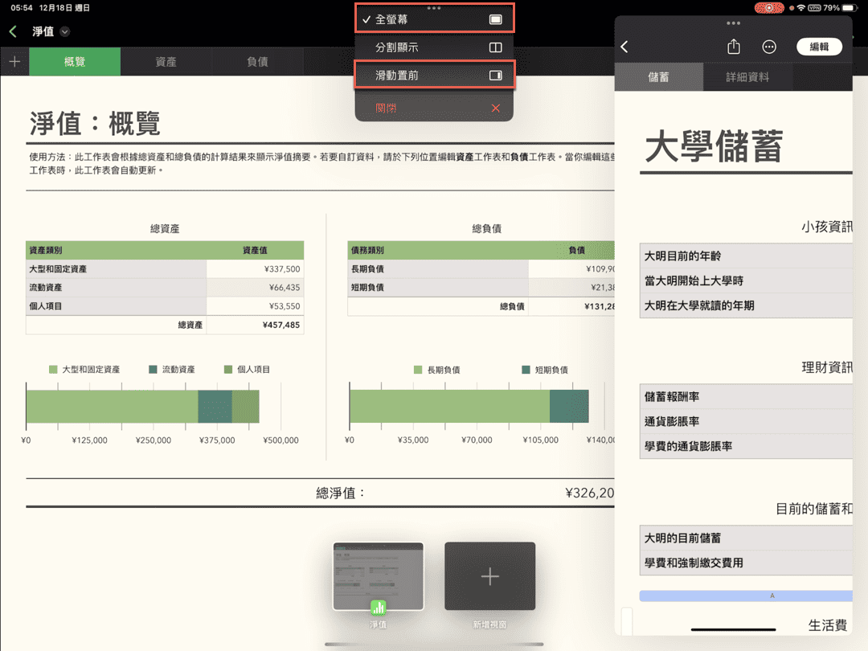This screenshot has height=651, width=868.
Task: Click the slide over icon beside 滑動置前
Action: (x=495, y=76)
